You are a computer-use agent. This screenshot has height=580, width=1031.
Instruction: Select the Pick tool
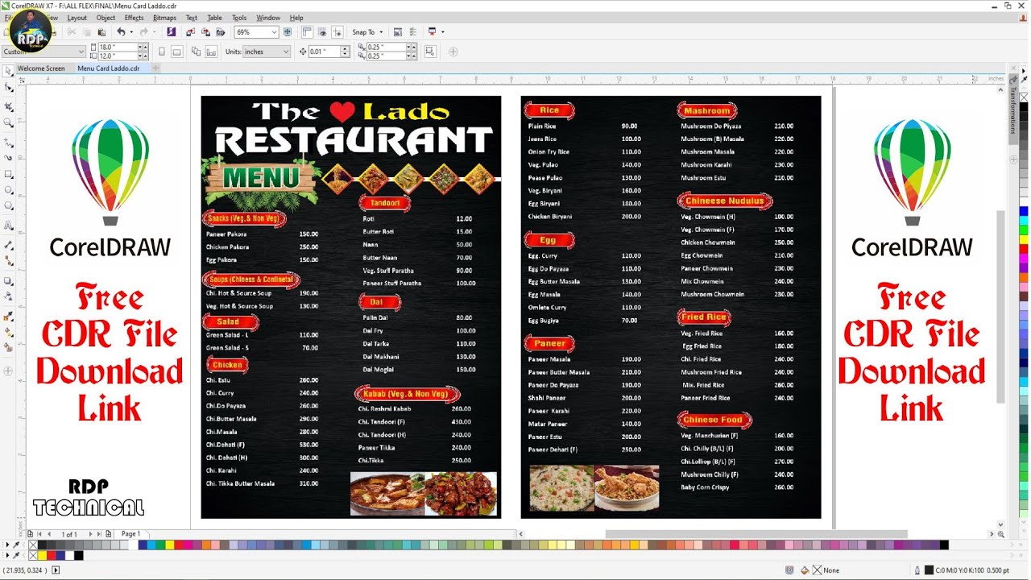9,71
